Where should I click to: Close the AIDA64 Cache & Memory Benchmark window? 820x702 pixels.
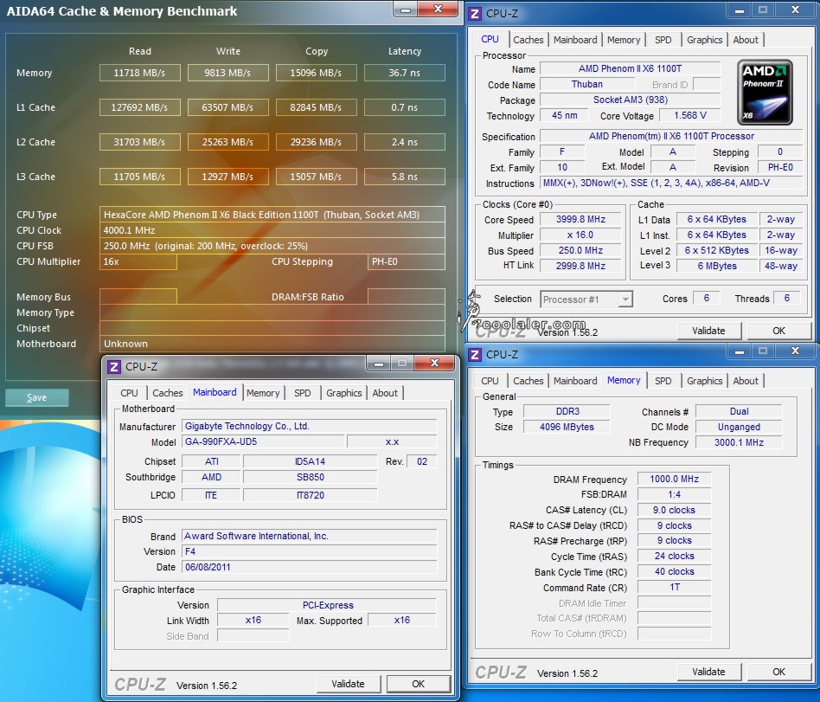click(439, 9)
